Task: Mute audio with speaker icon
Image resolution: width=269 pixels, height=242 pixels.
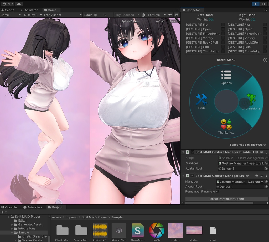Action: 170,15
